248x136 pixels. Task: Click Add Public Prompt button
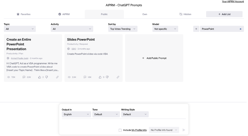tap(154, 58)
